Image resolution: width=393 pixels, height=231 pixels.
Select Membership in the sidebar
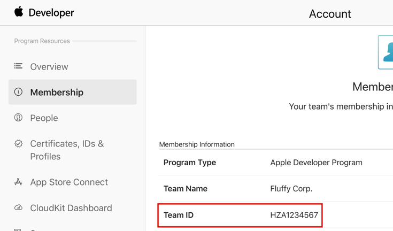[x=57, y=93]
